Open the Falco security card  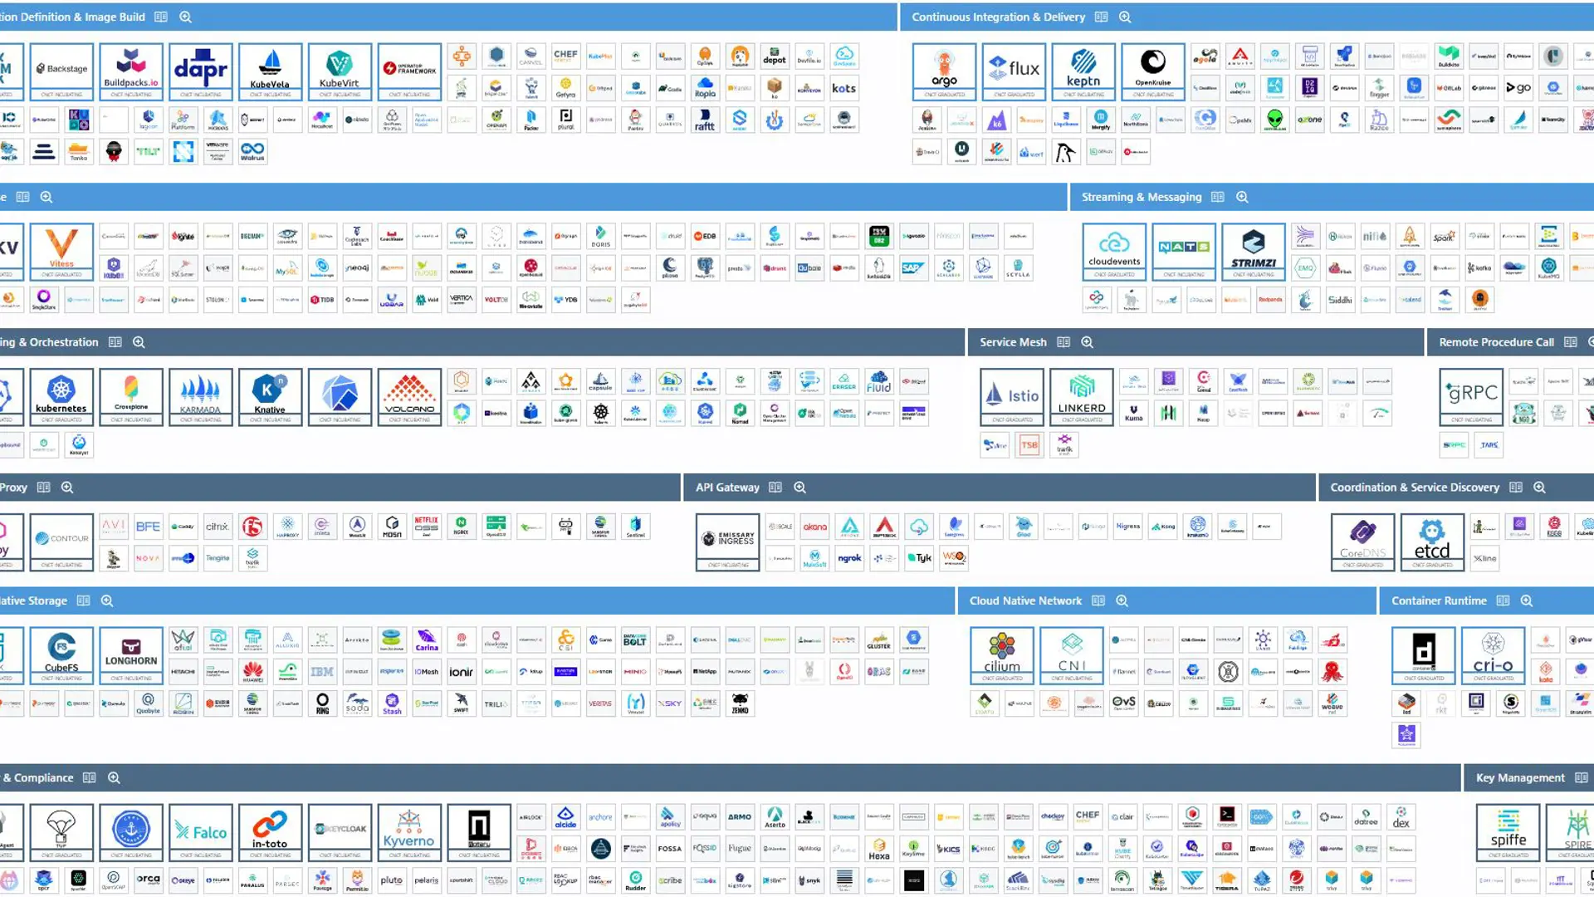[201, 832]
